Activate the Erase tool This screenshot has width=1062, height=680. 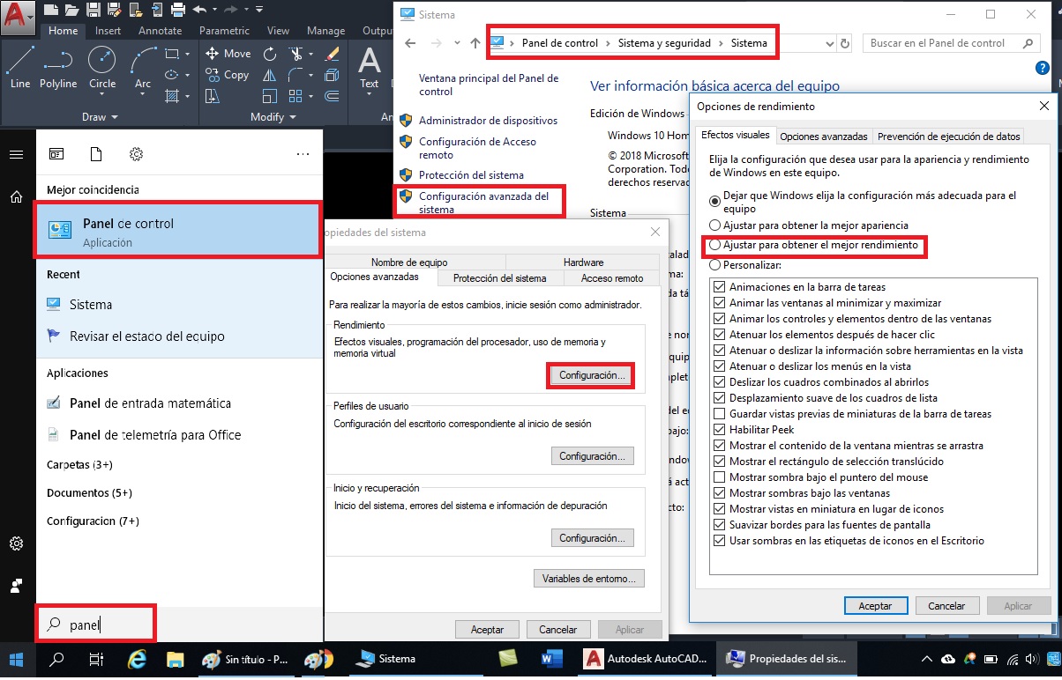pyautogui.click(x=333, y=55)
